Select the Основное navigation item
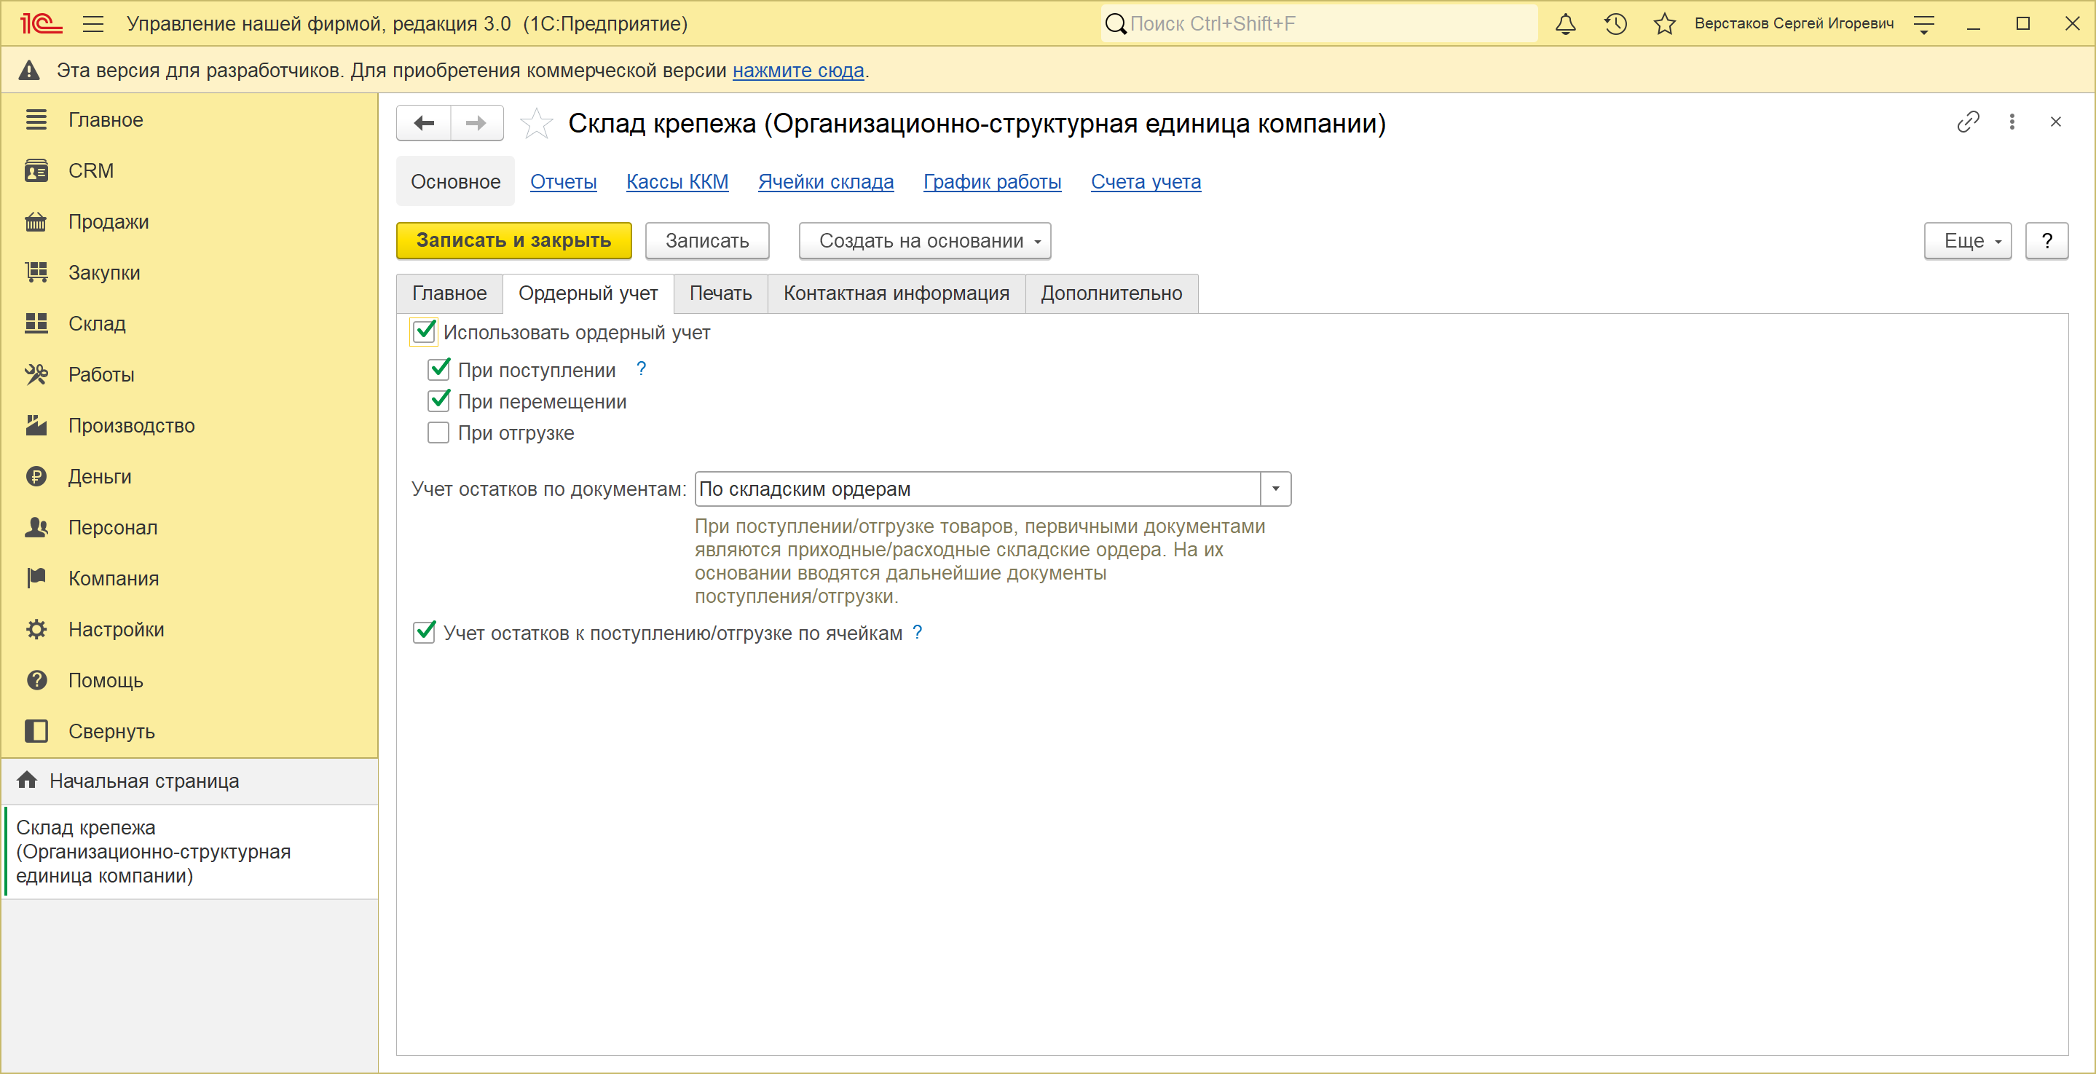2096x1074 pixels. 456,181
